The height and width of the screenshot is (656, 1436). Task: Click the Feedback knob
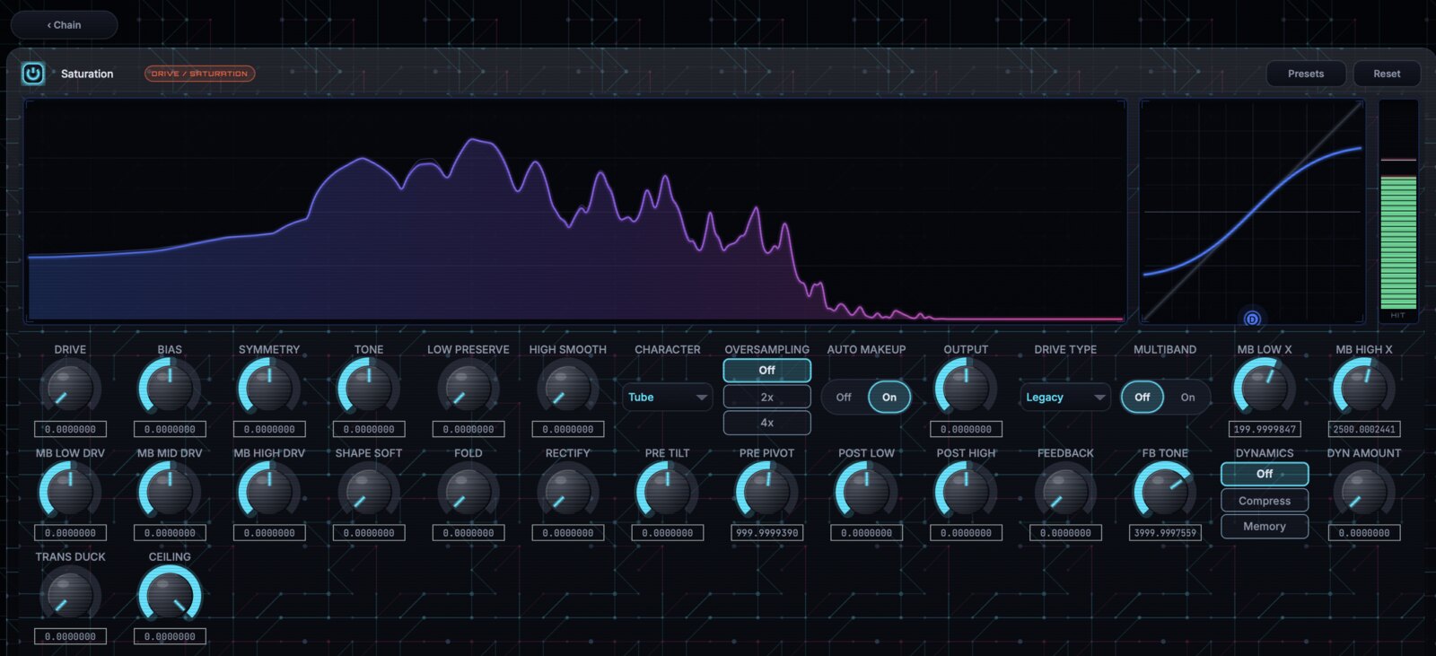[x=1065, y=492]
